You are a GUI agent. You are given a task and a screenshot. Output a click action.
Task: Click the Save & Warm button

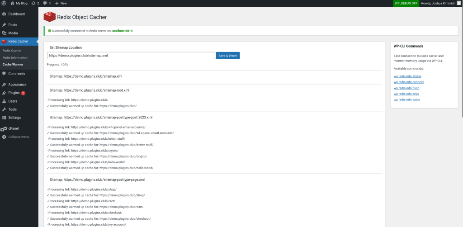(228, 56)
